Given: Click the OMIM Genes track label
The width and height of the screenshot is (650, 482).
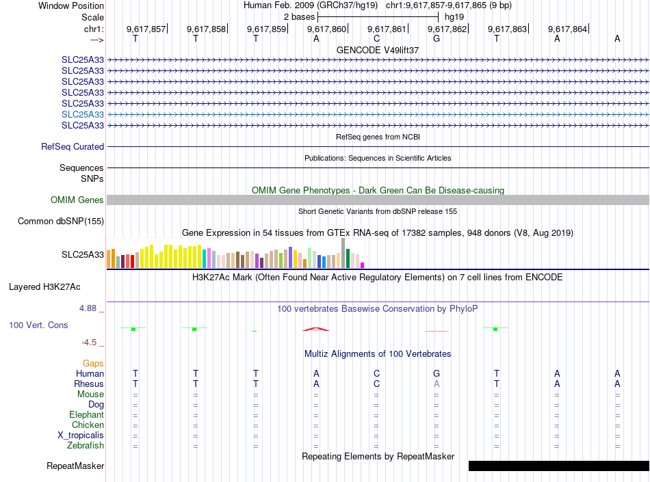Looking at the screenshot, I should pos(77,200).
